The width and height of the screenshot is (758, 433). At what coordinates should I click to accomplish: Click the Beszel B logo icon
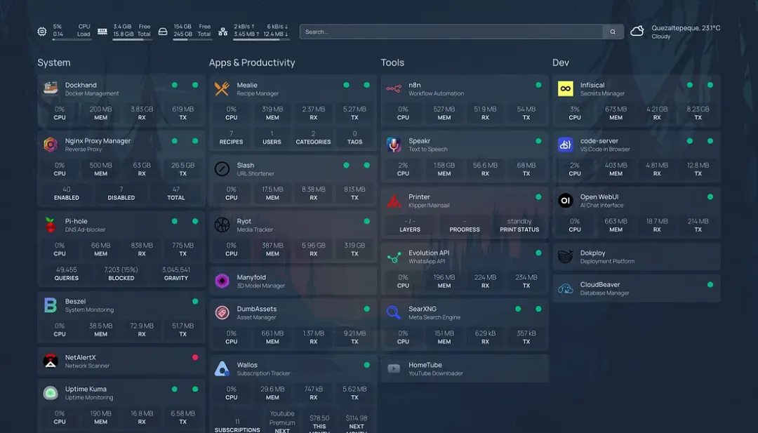(51, 305)
